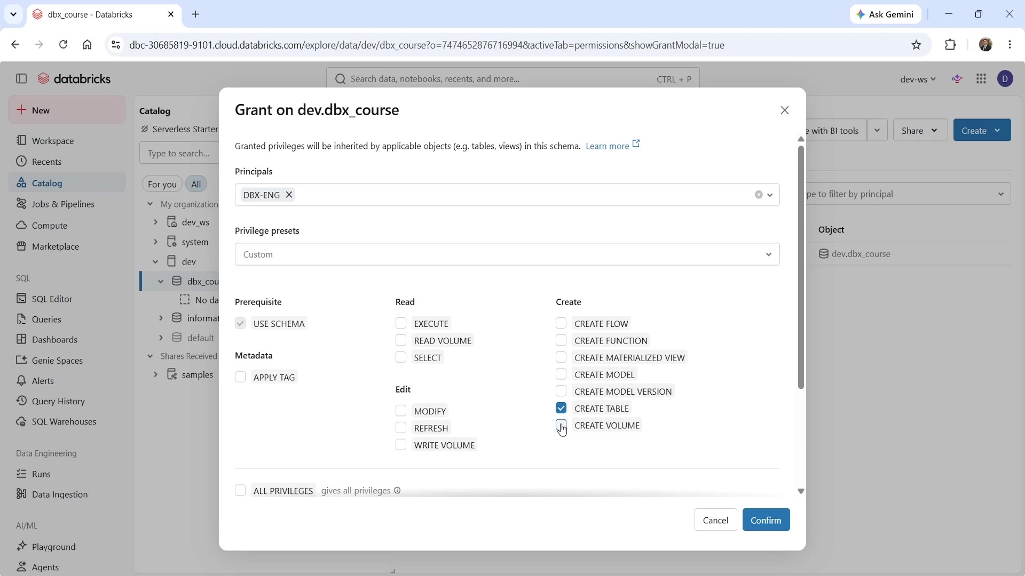Open Query History
This screenshot has height=576, width=1025.
pyautogui.click(x=67, y=401)
